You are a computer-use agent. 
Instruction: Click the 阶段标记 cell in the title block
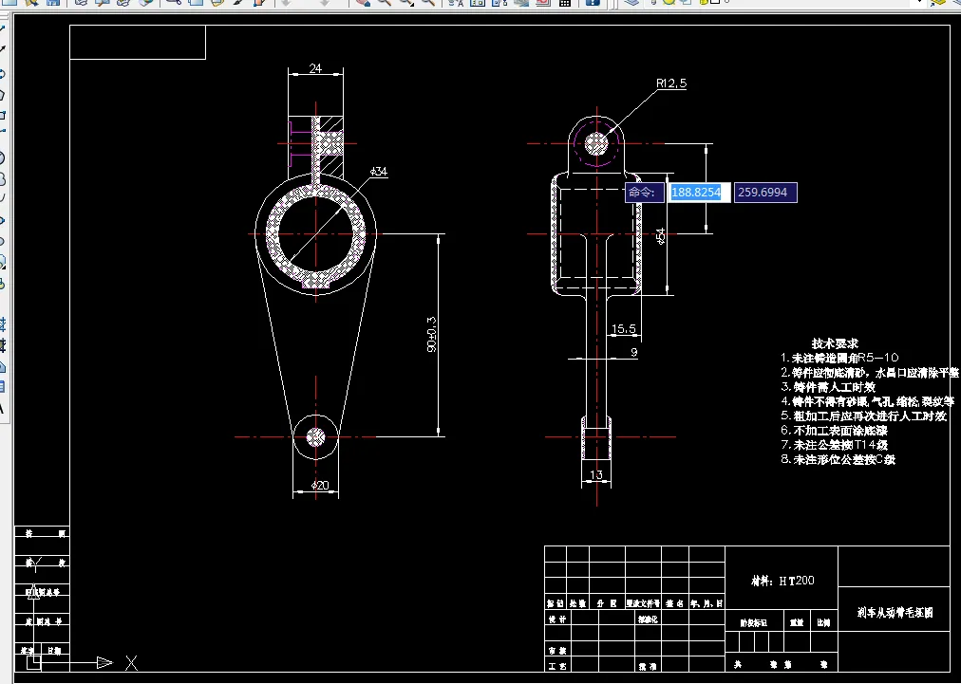tap(753, 622)
